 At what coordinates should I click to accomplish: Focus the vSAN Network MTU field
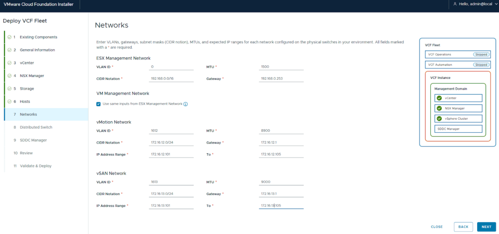tap(281, 182)
